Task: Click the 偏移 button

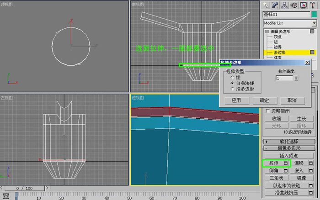Action: 299,163
